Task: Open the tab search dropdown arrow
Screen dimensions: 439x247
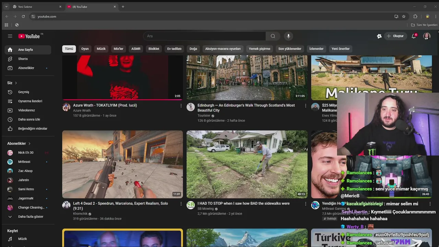Action: 6,7
